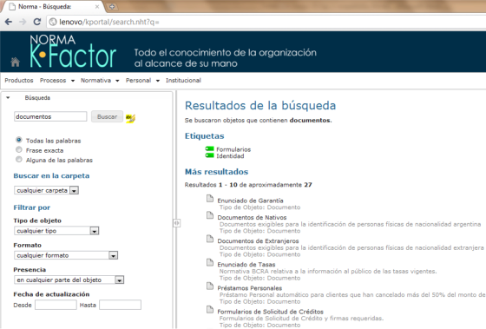The image size is (486, 329).
Task: Select Todas las palabras option
Action: (x=19, y=140)
